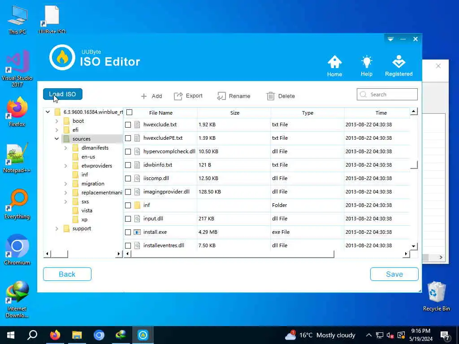Expand the migration folder node
Screen dimensions: 459x344
tap(66, 184)
